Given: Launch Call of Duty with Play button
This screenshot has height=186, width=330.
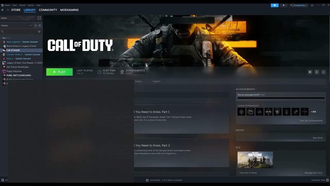Looking at the screenshot, I should (x=59, y=72).
